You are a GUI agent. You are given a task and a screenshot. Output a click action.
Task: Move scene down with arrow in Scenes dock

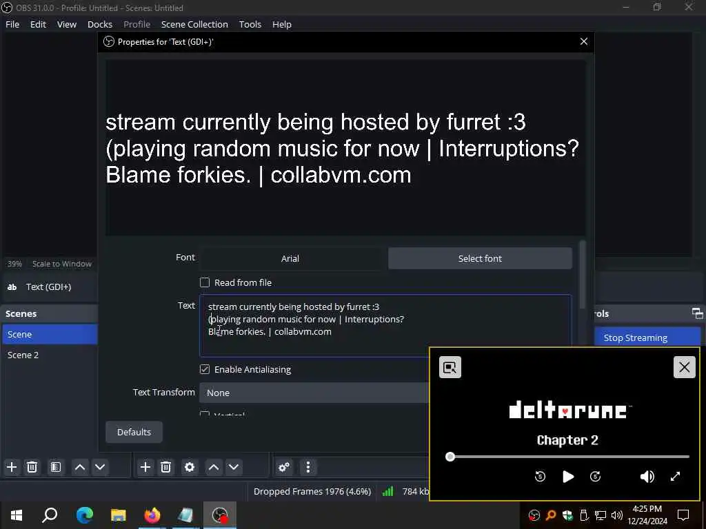[100, 467]
